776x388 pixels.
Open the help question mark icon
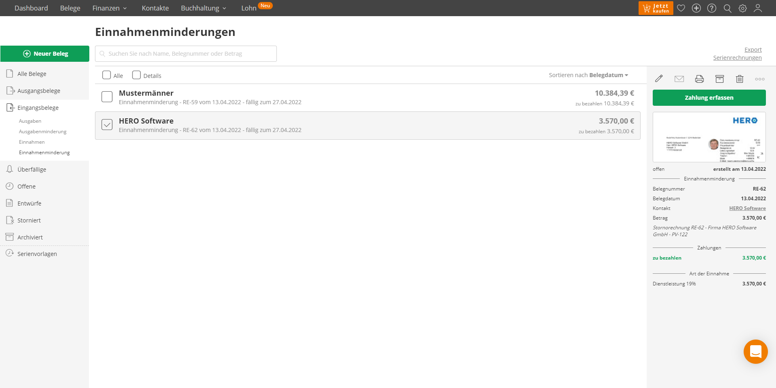(x=712, y=8)
